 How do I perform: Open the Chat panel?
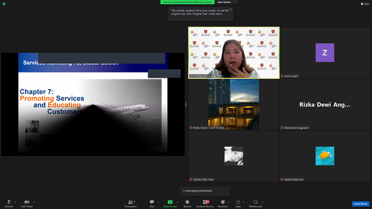152,203
